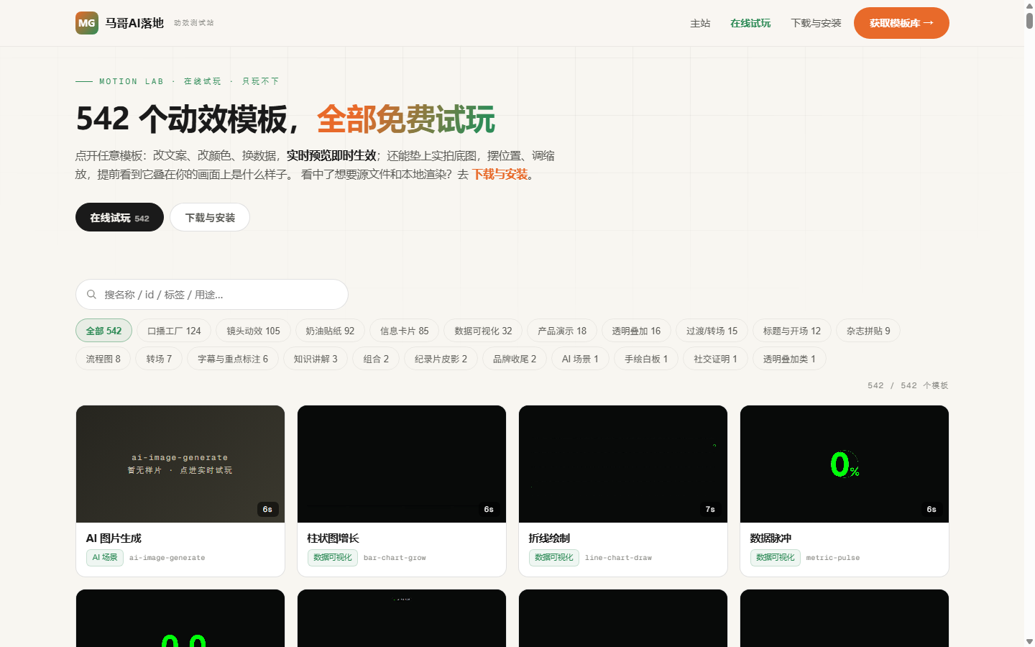Filter by 手绘白板 1
This screenshot has width=1035, height=647.
tap(646, 359)
